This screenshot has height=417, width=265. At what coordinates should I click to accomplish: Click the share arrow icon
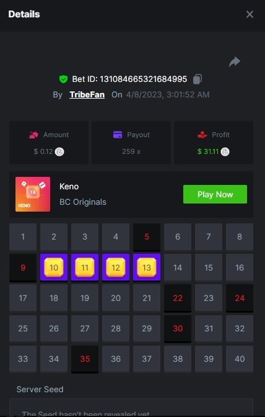(x=235, y=62)
